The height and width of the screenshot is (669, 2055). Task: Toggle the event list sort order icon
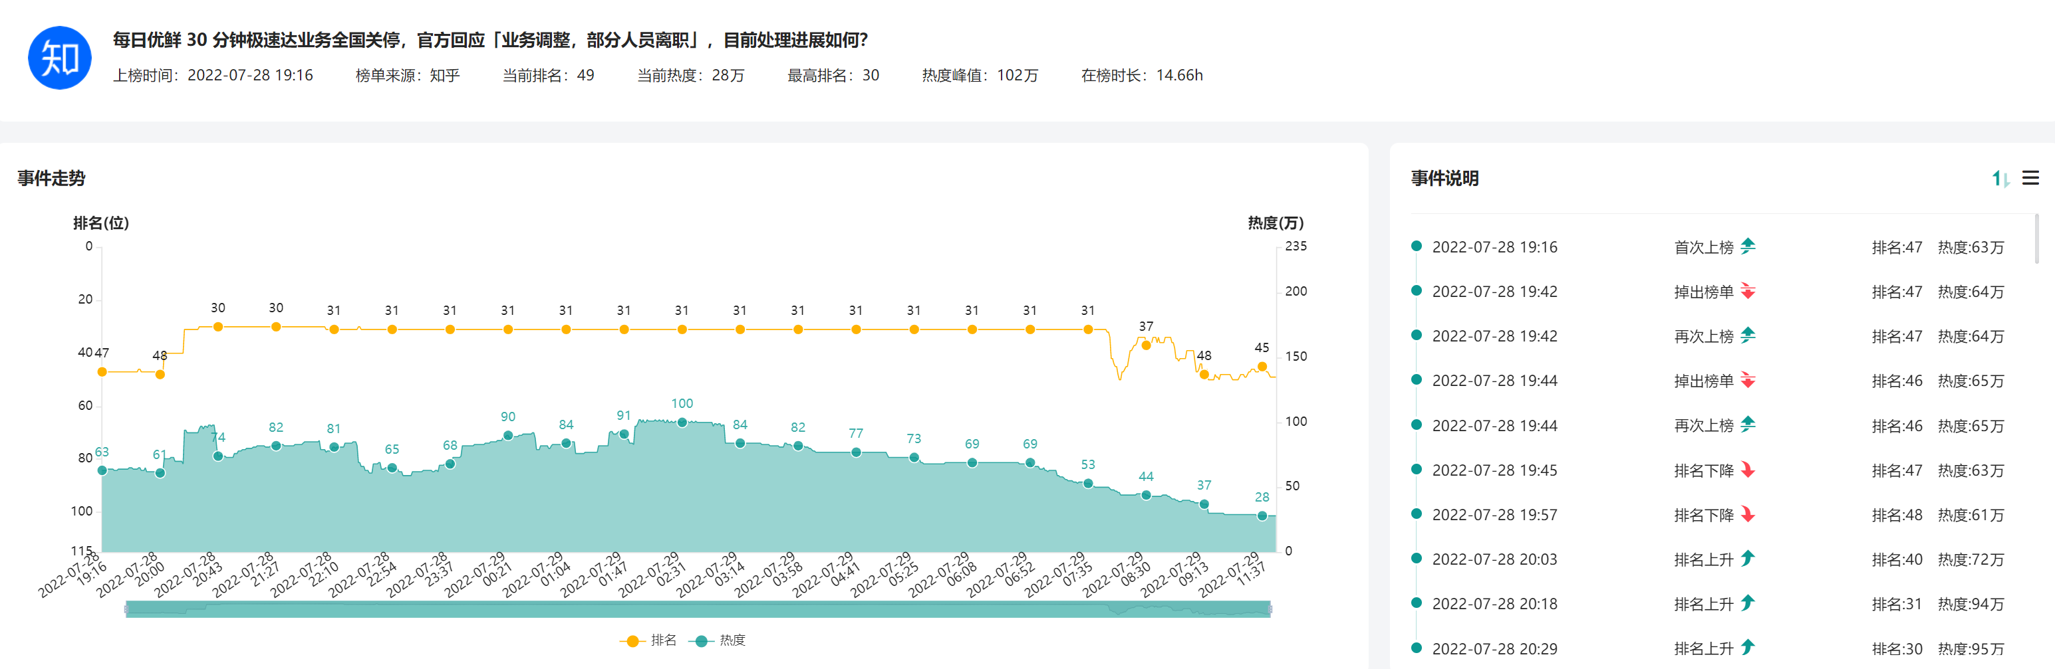click(x=2000, y=179)
